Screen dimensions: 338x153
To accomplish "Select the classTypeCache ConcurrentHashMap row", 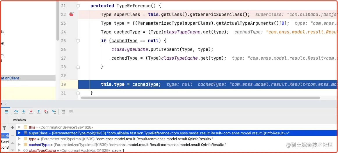I will [x=177, y=150].
